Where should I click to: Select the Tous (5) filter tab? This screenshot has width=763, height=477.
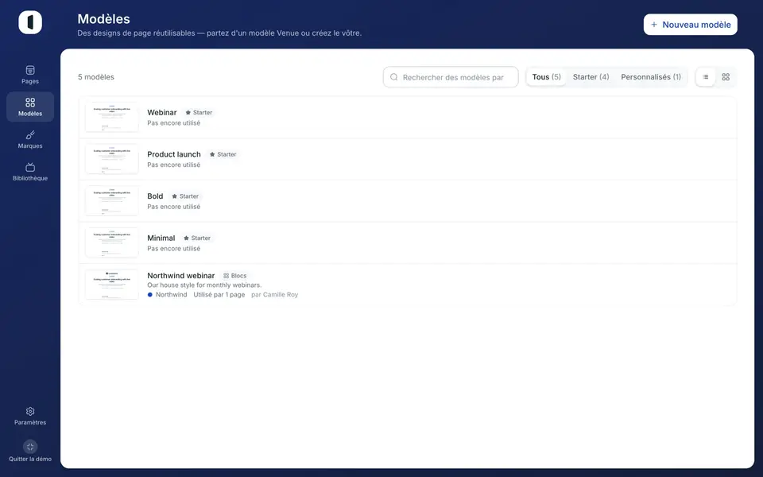point(547,77)
